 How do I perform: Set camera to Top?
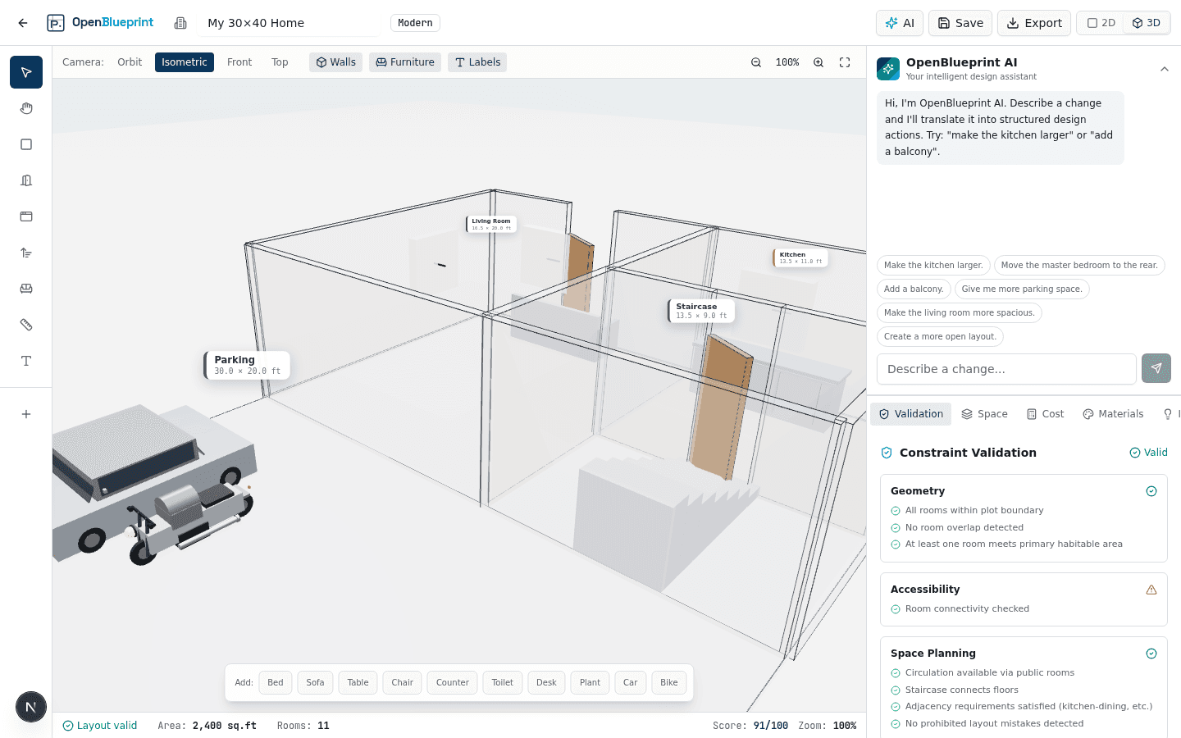(x=280, y=62)
